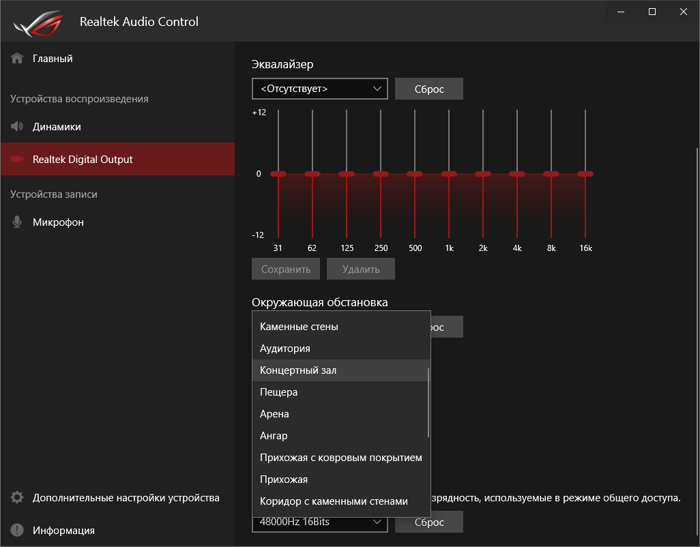Image resolution: width=700 pixels, height=547 pixels.
Task: Click the 62 Hz equalizer slider
Action: (x=312, y=174)
